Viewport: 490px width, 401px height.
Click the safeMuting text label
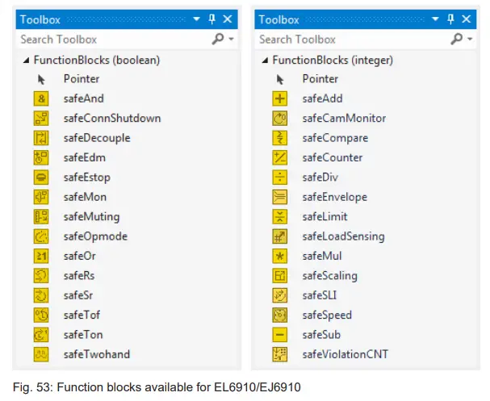(x=91, y=217)
